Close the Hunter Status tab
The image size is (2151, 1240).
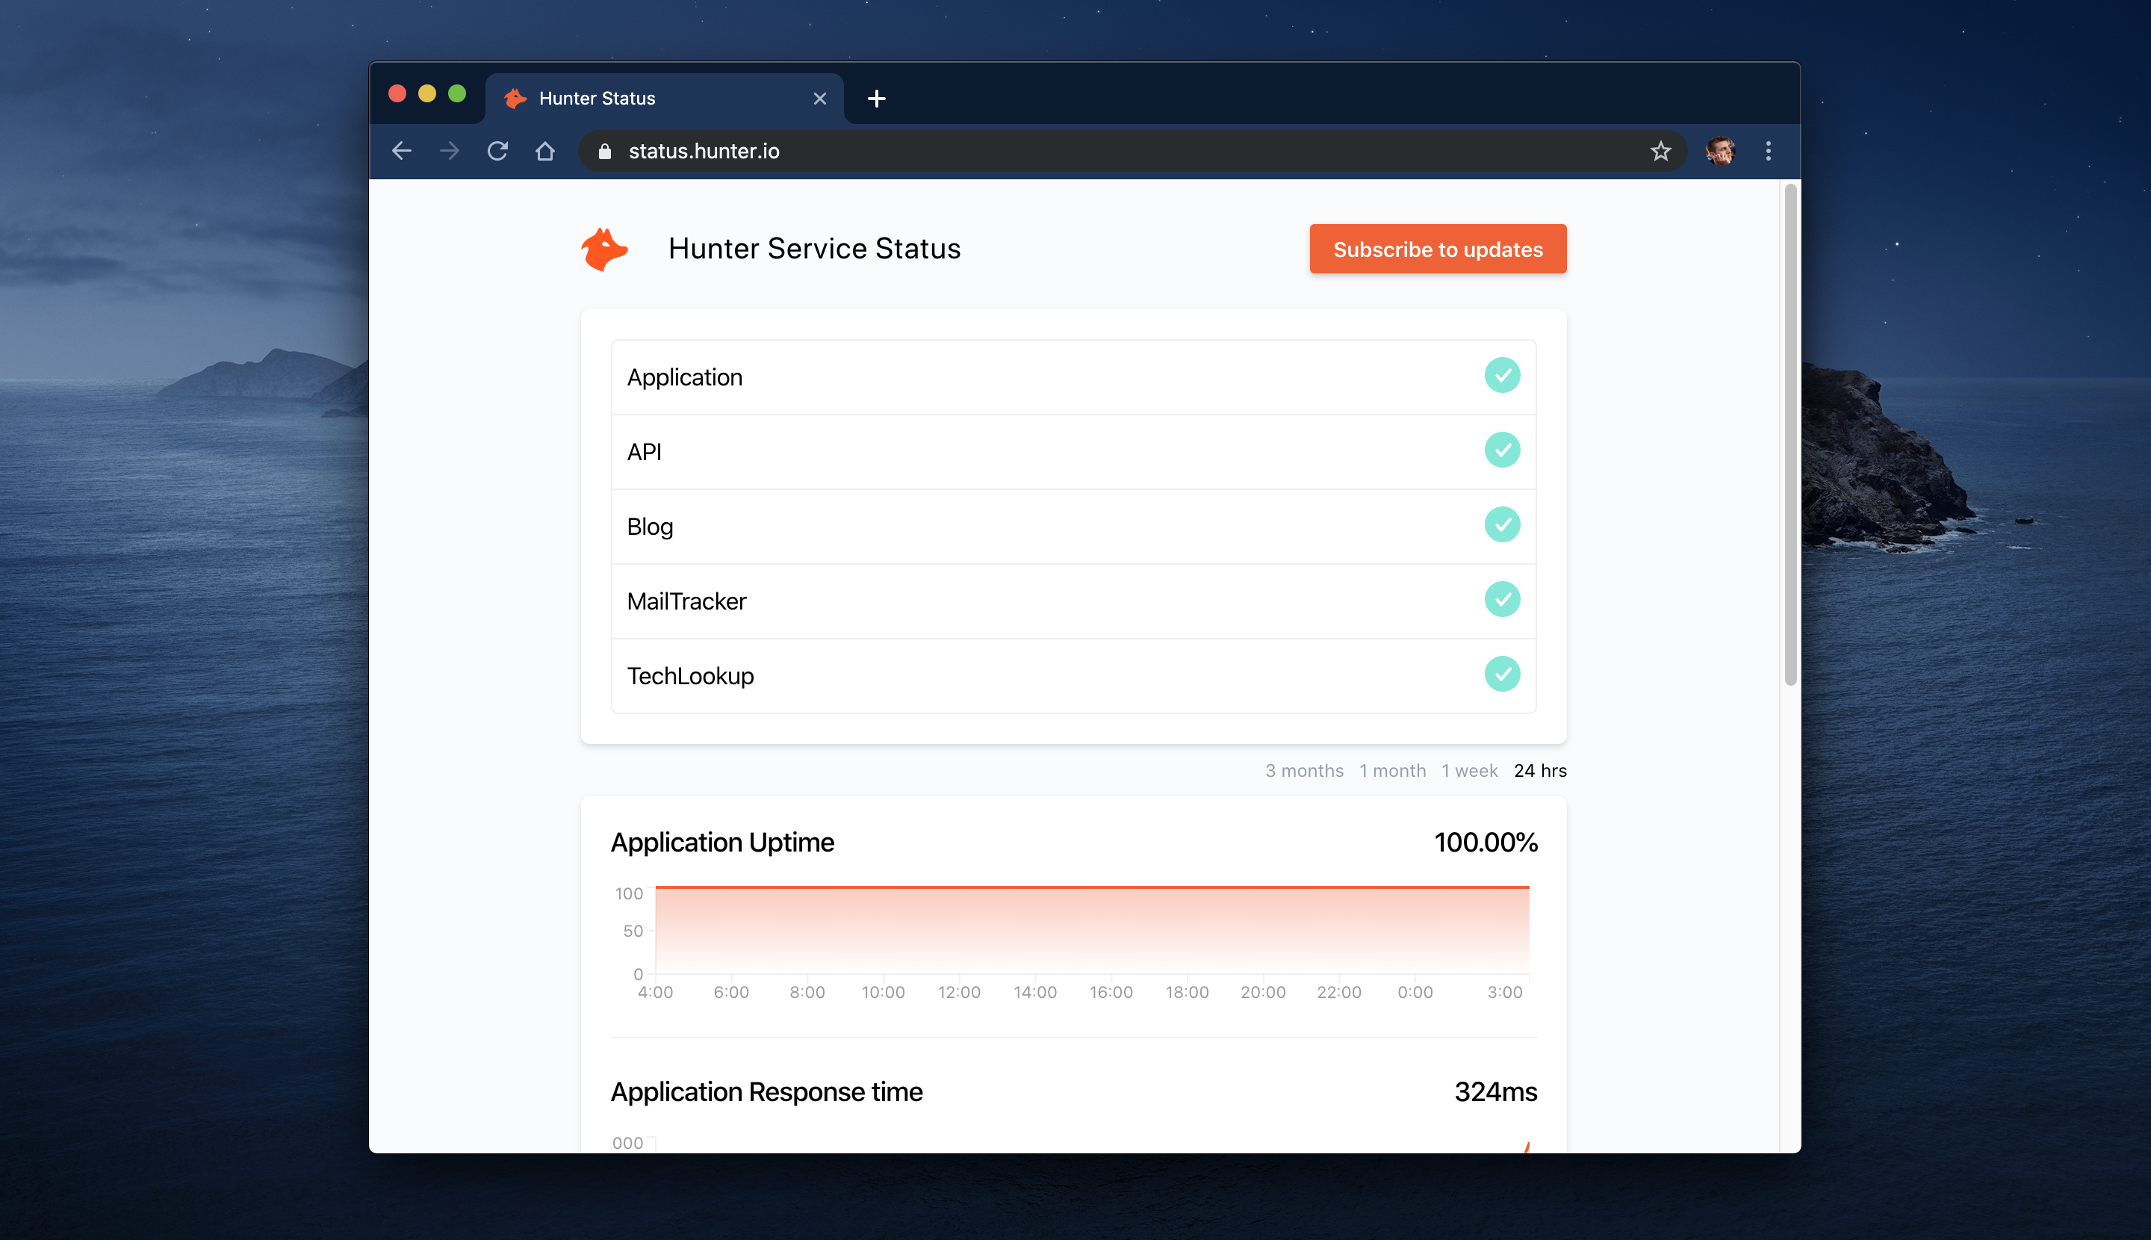[819, 99]
